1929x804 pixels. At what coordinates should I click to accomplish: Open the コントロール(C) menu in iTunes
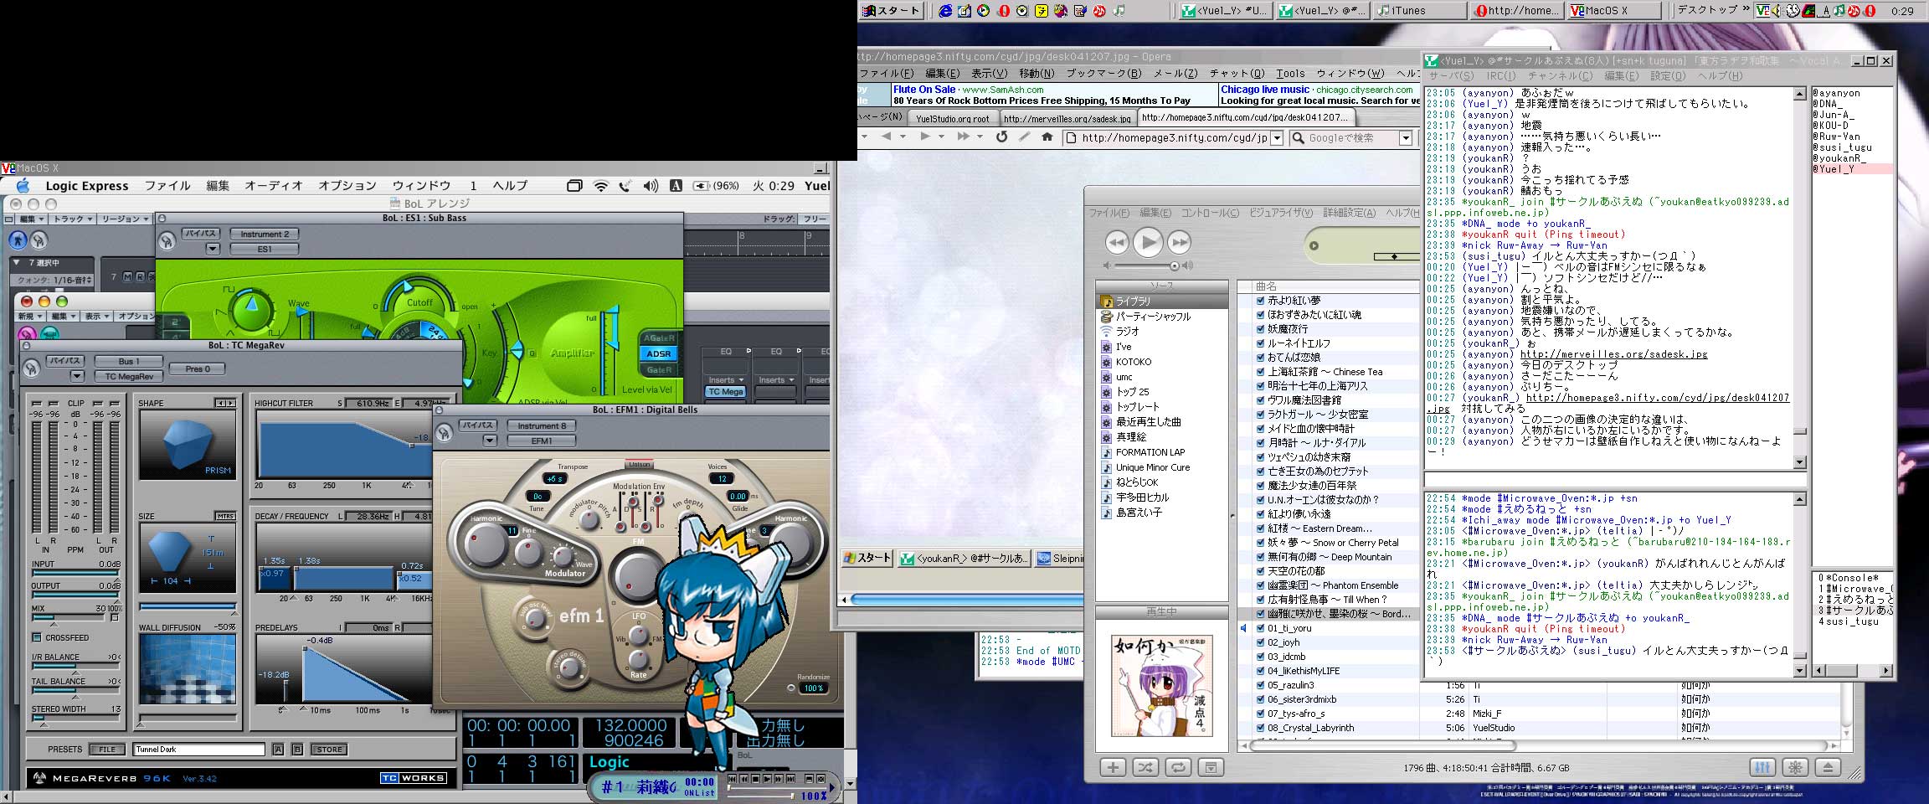pos(1210,213)
